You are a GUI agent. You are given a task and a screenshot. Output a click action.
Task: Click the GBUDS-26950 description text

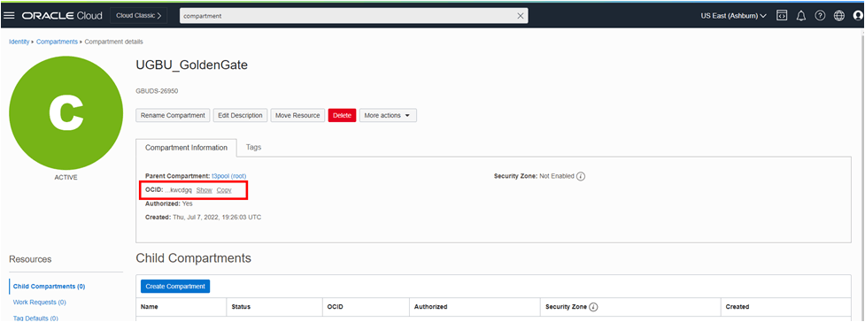(x=157, y=91)
